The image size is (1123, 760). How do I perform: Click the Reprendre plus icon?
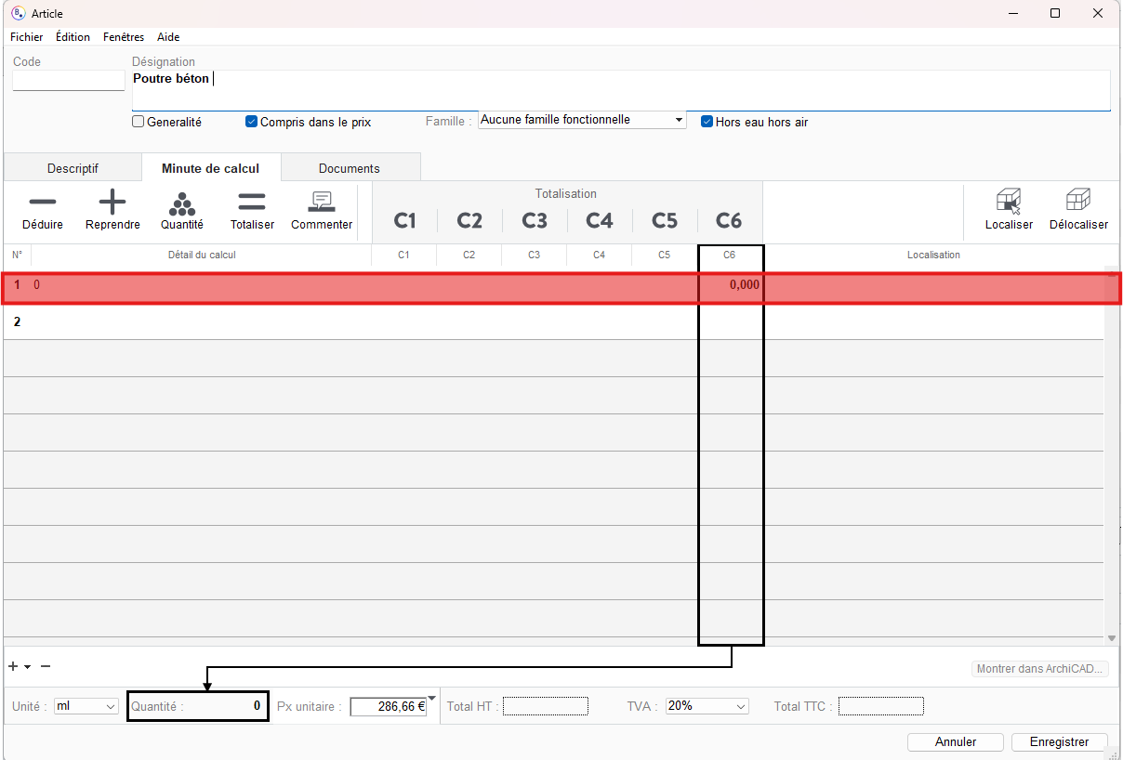pyautogui.click(x=112, y=203)
